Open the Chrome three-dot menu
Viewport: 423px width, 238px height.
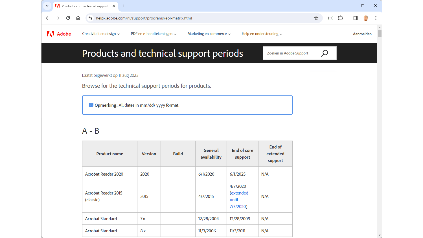(376, 18)
